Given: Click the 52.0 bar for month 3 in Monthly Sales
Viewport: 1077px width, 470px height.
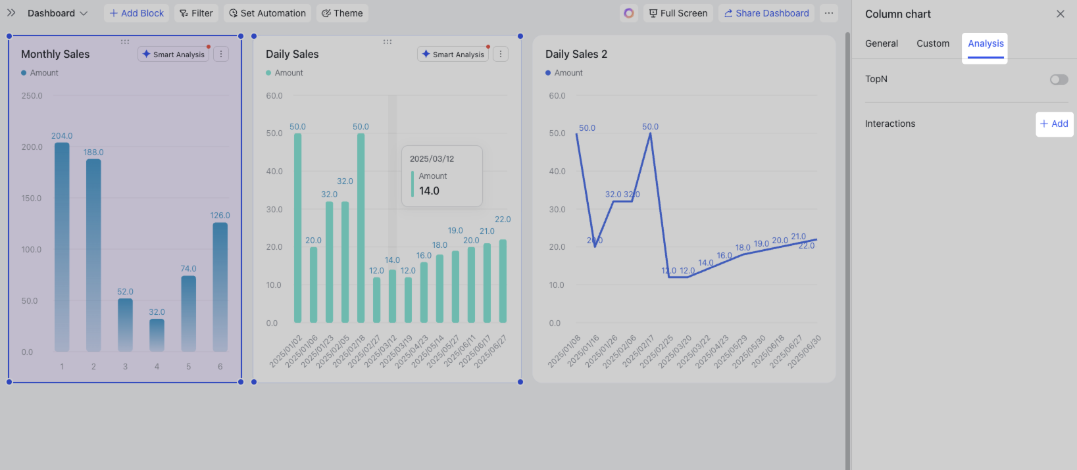Looking at the screenshot, I should 125,325.
